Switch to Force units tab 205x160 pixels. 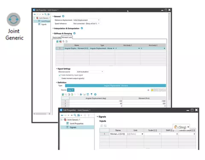click(x=57, y=38)
